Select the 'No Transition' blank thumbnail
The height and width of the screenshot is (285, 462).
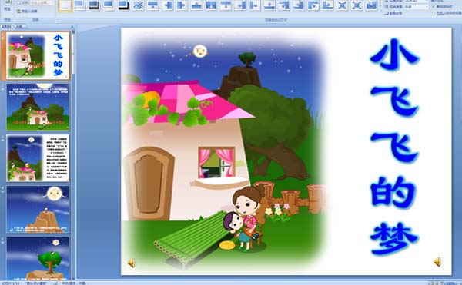[65, 5]
